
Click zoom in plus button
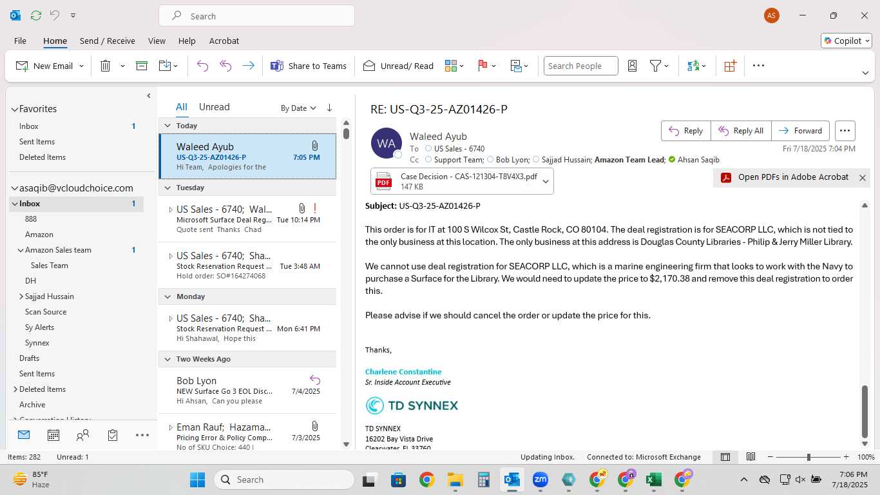[x=847, y=457]
